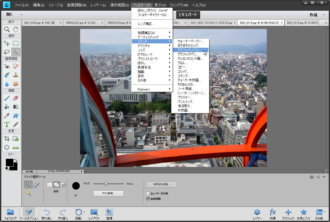Swap foreground and background colors

click(16, 160)
